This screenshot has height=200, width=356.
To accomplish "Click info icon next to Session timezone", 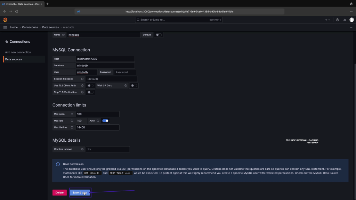I will pos(82,79).
